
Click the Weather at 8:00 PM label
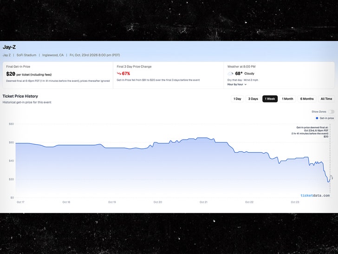click(241, 67)
